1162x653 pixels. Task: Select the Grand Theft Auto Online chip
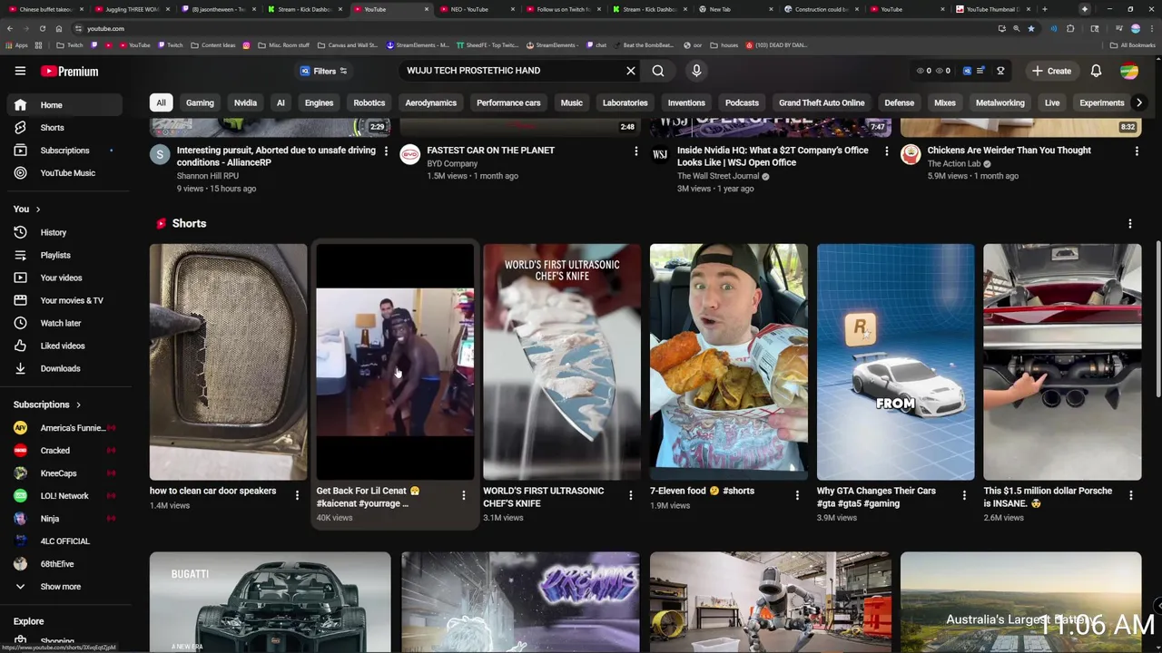822,102
